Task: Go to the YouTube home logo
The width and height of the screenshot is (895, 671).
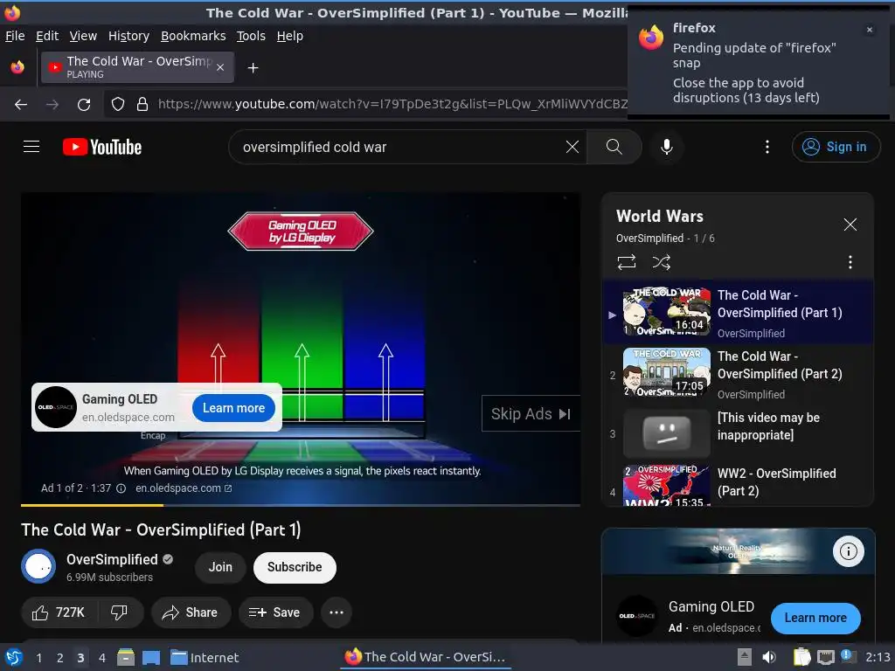Action: 102,147
